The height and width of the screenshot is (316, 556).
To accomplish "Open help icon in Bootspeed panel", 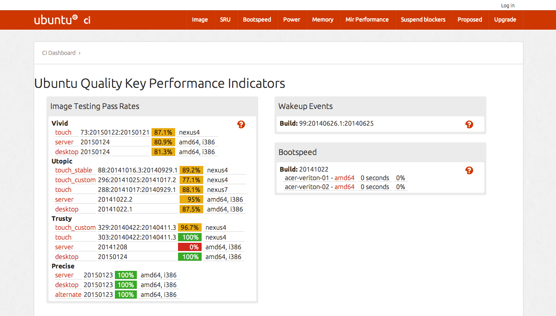I will 469,170.
